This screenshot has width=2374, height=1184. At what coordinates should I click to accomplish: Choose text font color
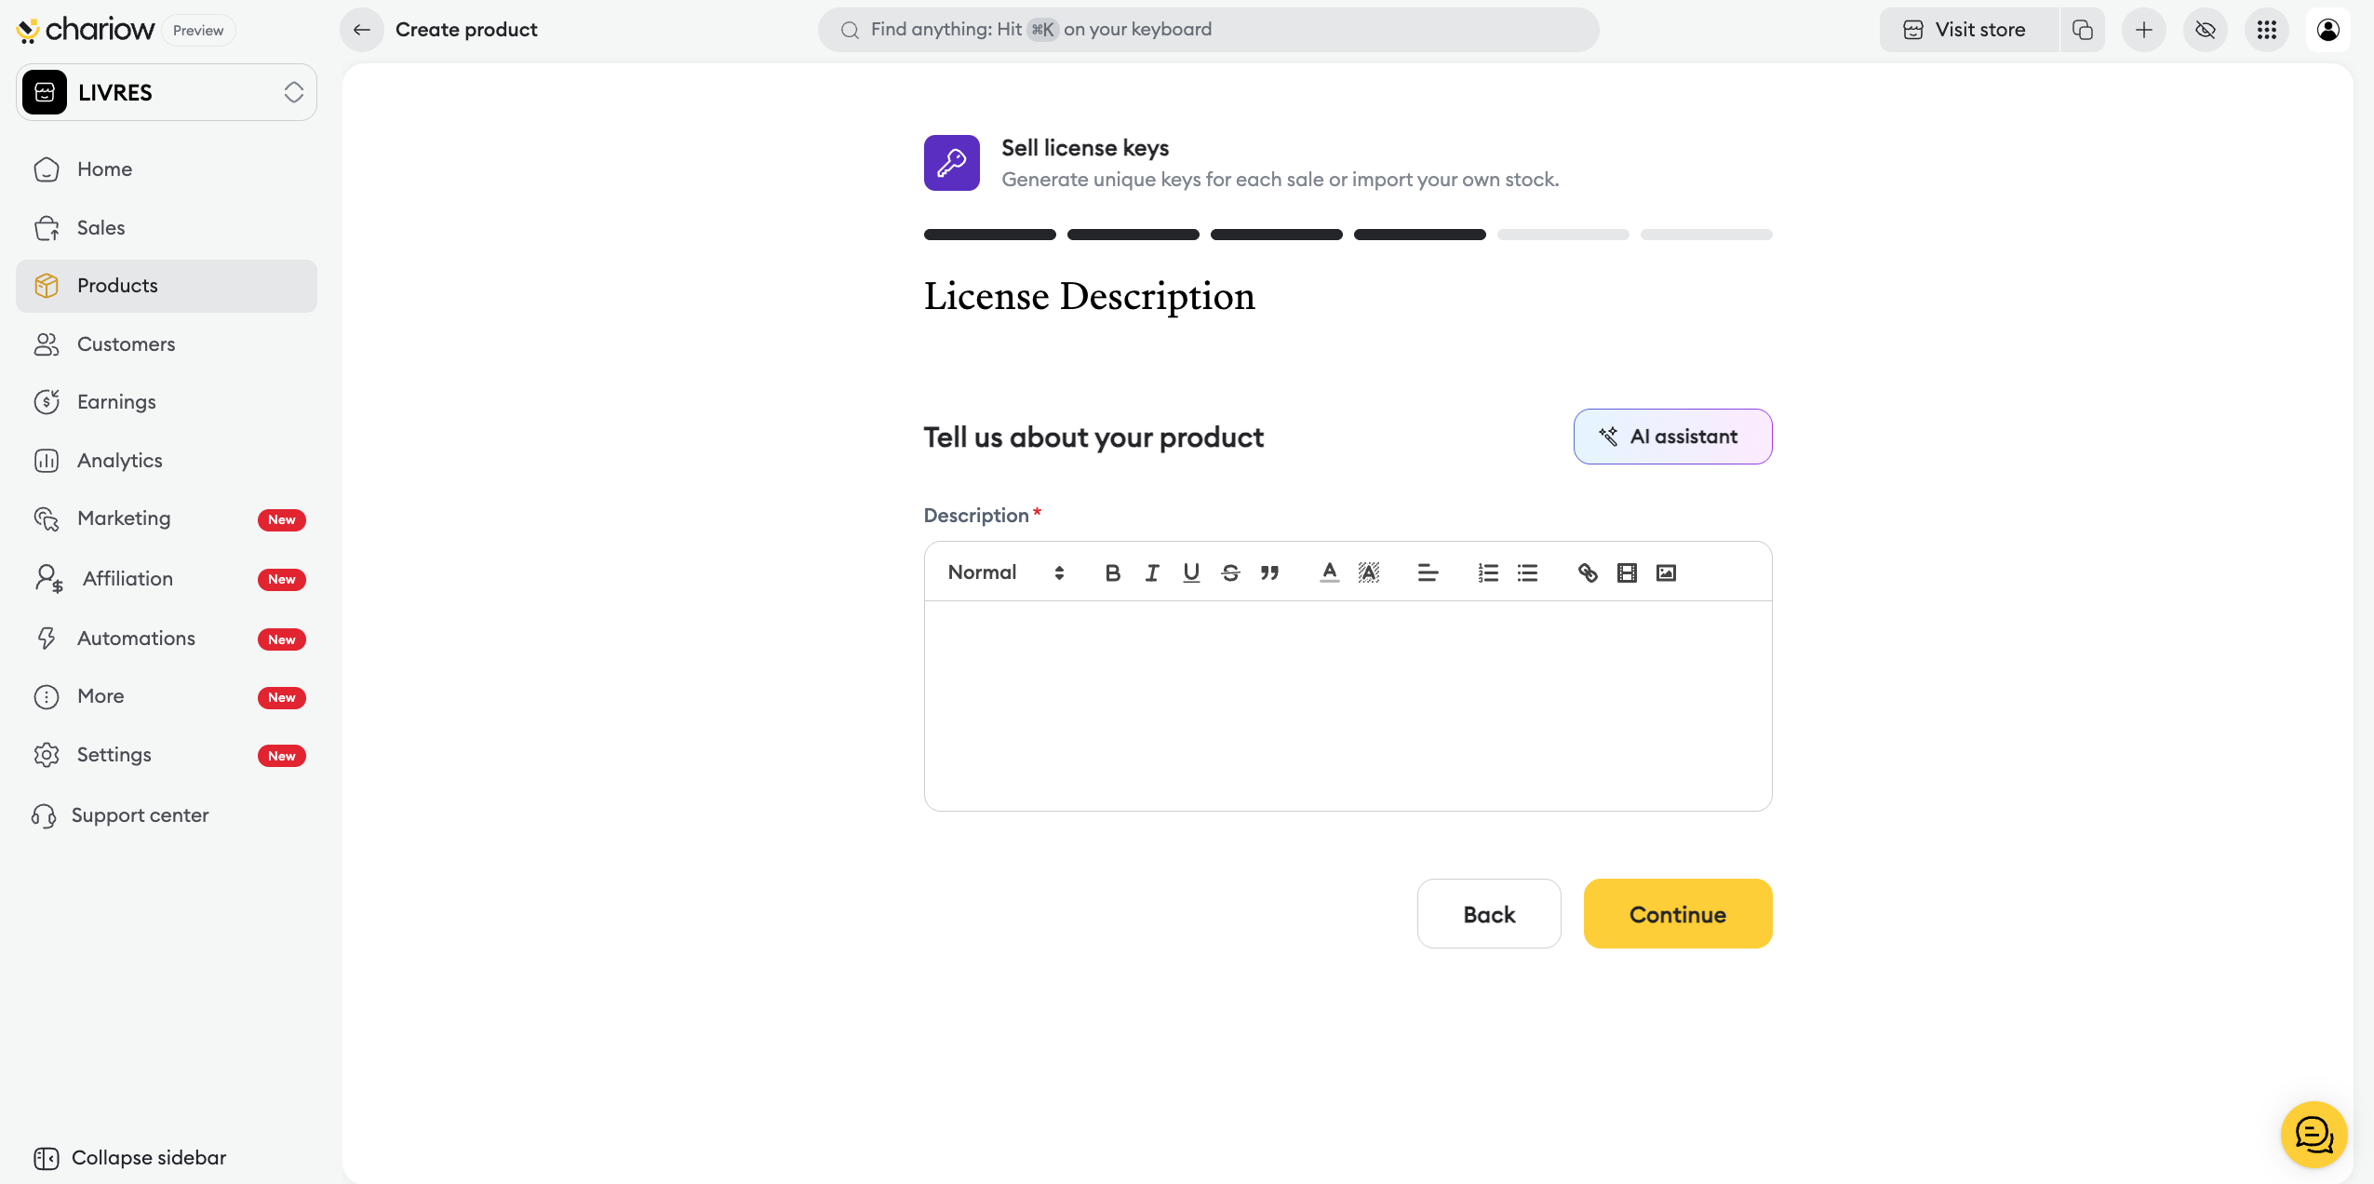coord(1329,572)
